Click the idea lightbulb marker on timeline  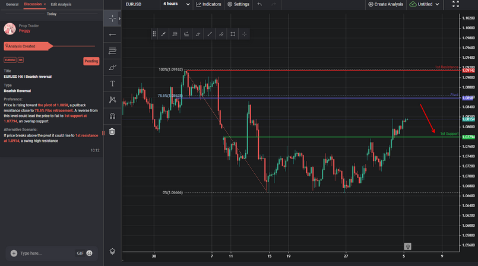point(407,246)
